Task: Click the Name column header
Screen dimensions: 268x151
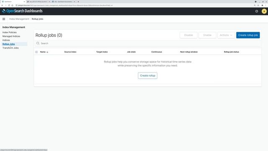Action: click(x=43, y=52)
